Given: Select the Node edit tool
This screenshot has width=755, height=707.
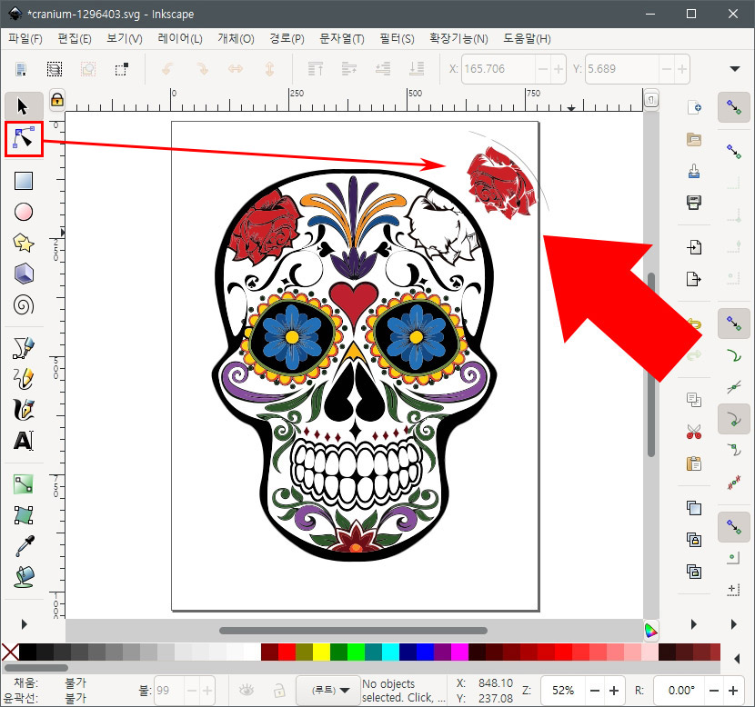Looking at the screenshot, I should [x=24, y=138].
